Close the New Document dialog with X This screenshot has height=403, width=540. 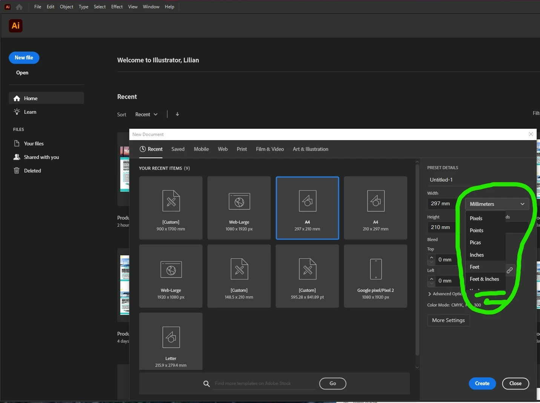531,134
